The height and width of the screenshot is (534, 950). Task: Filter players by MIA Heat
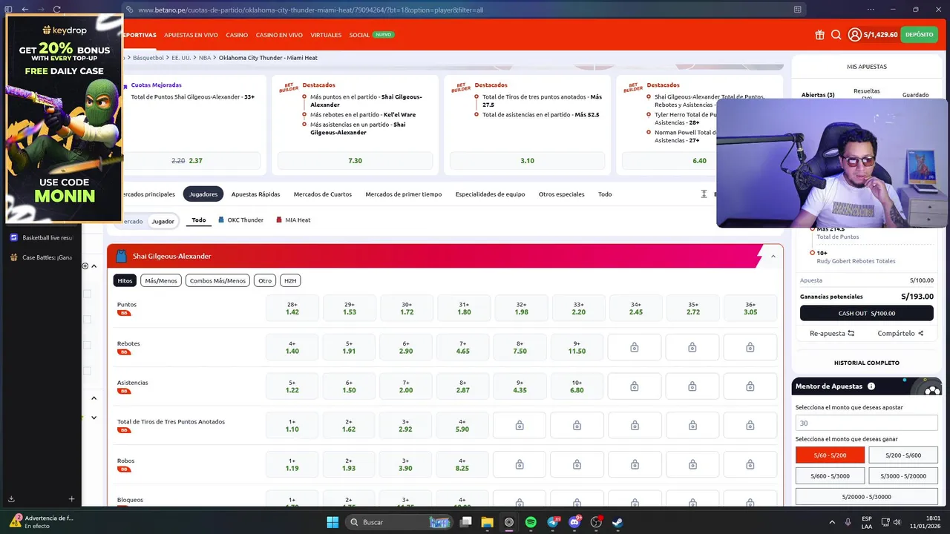tap(293, 220)
